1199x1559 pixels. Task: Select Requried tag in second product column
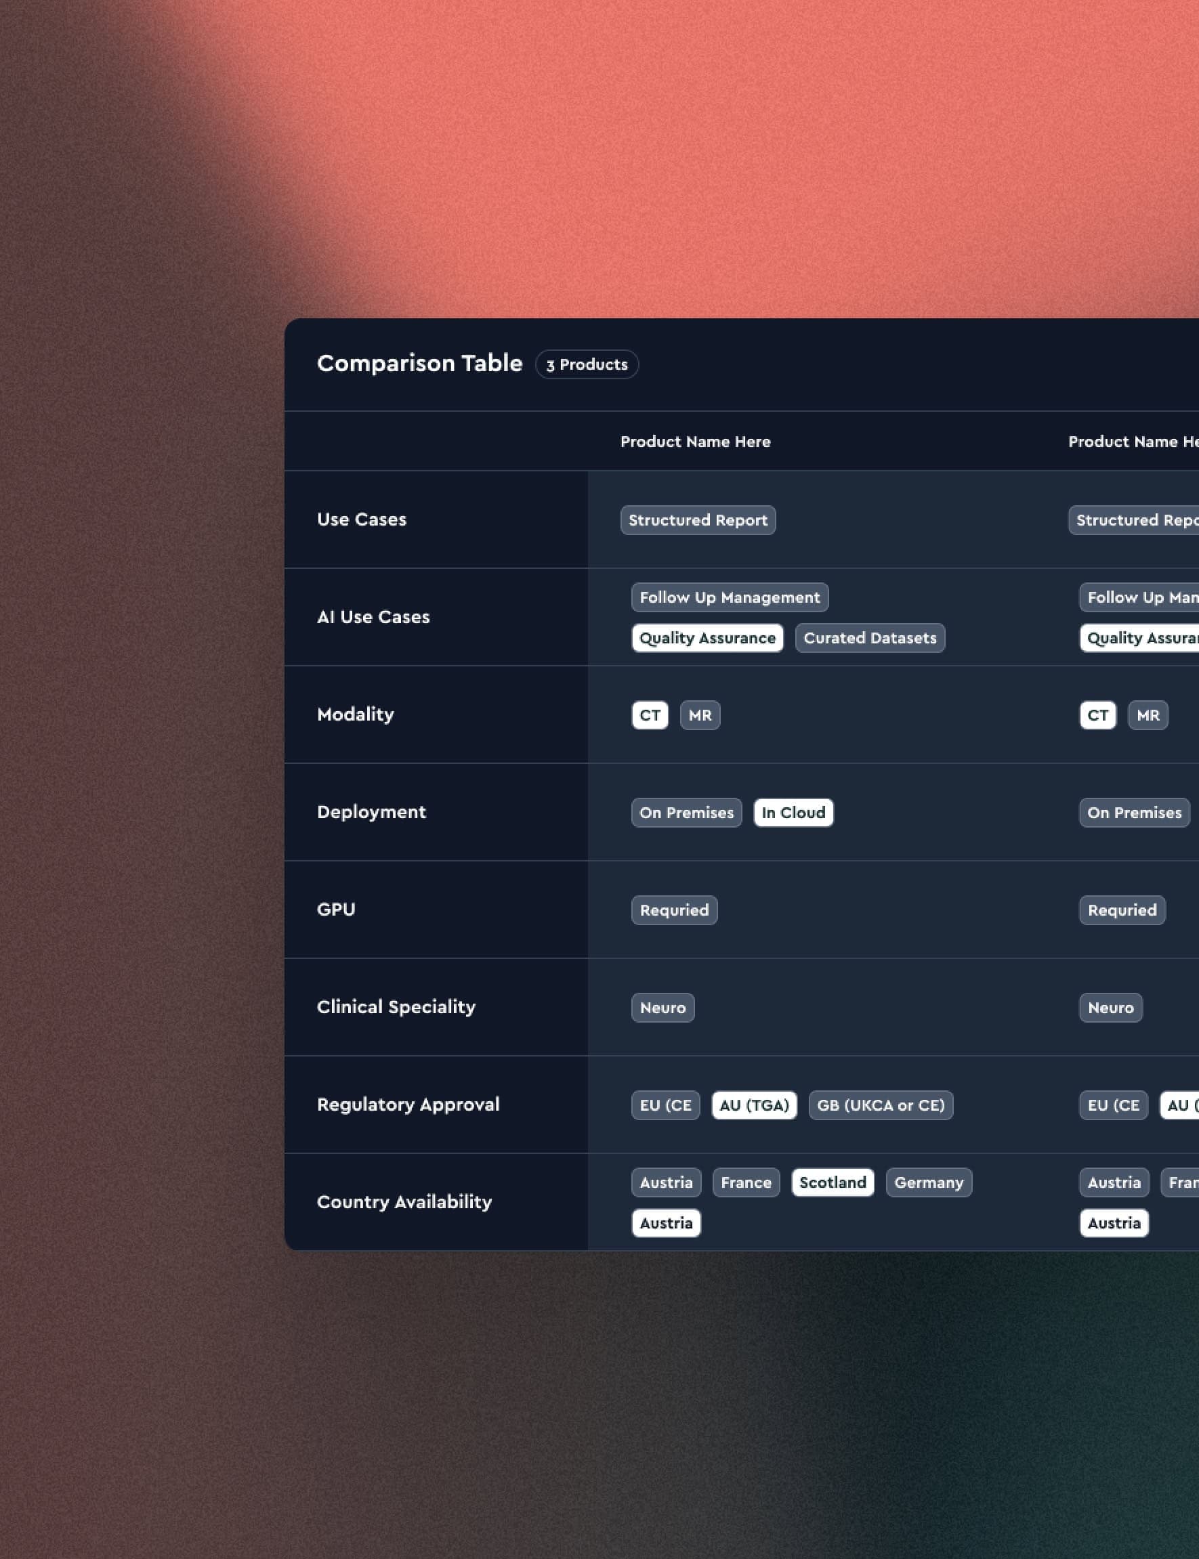click(1122, 910)
